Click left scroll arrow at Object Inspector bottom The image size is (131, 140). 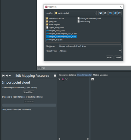59,139
